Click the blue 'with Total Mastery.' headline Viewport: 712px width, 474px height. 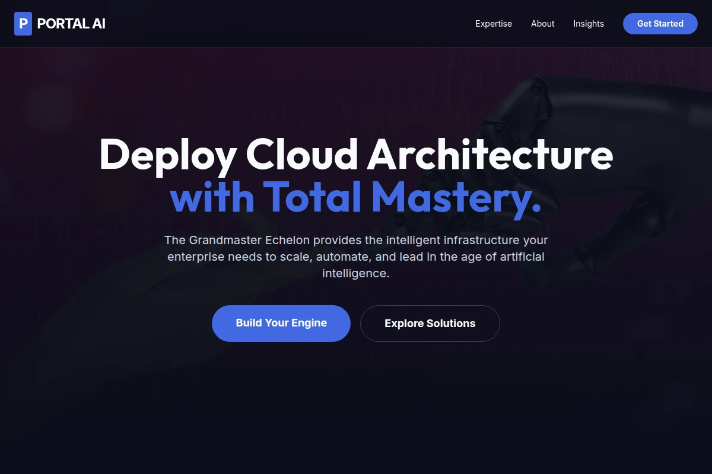click(x=356, y=197)
